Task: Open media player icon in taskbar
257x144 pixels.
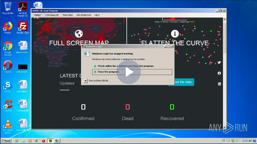Action: (30, 141)
